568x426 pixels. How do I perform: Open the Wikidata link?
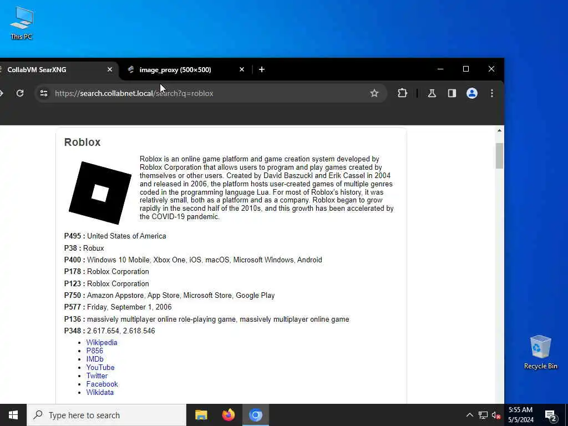point(100,392)
